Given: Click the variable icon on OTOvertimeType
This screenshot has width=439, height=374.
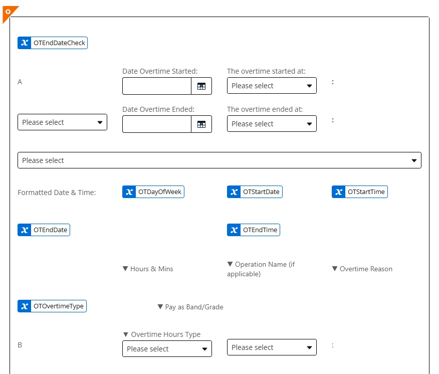Looking at the screenshot, I should (25, 306).
